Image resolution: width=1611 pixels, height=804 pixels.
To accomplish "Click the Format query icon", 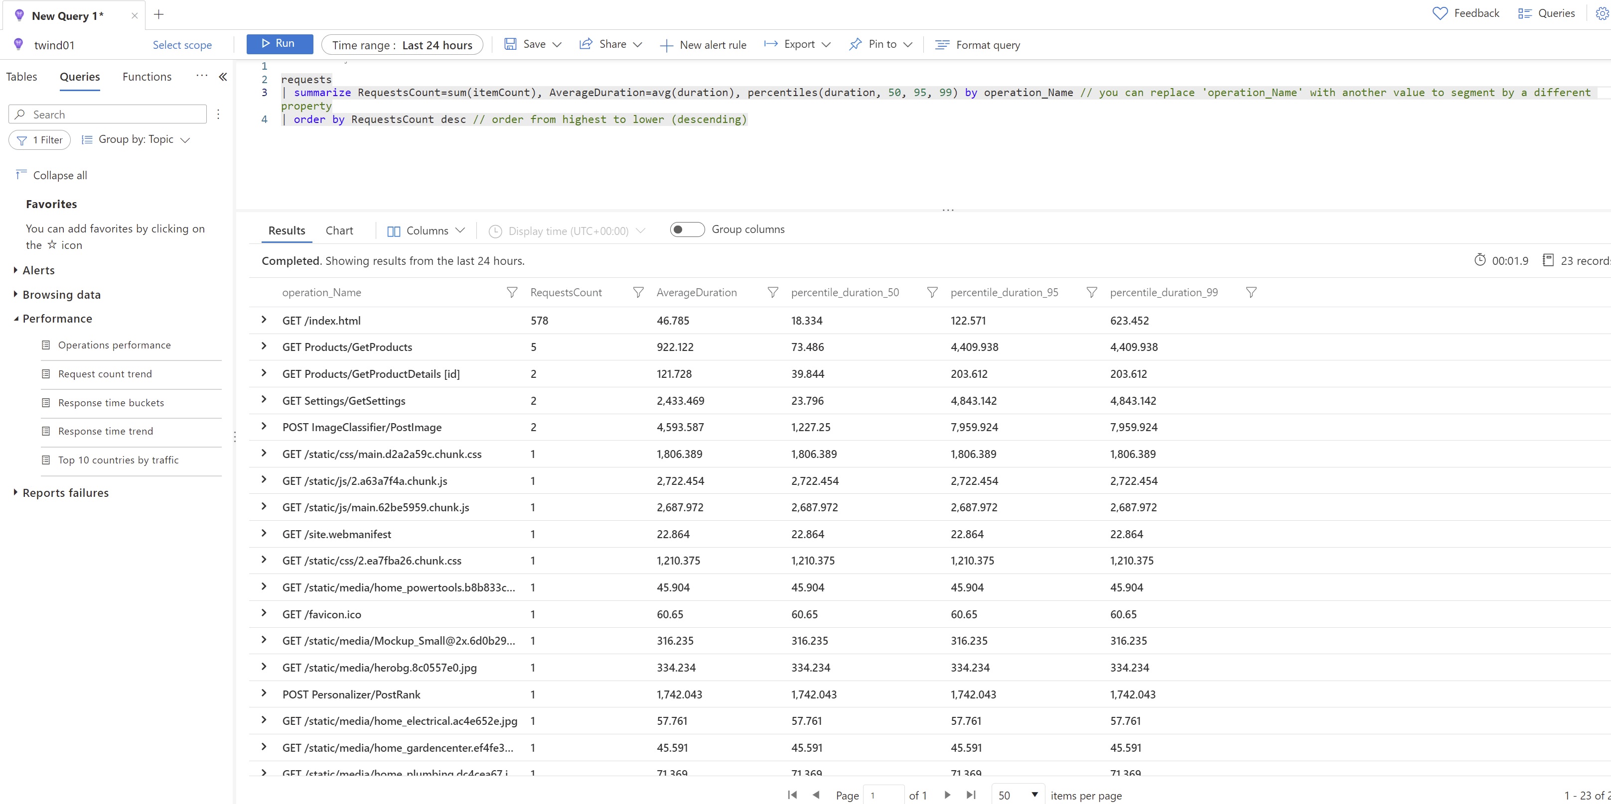I will (x=942, y=45).
